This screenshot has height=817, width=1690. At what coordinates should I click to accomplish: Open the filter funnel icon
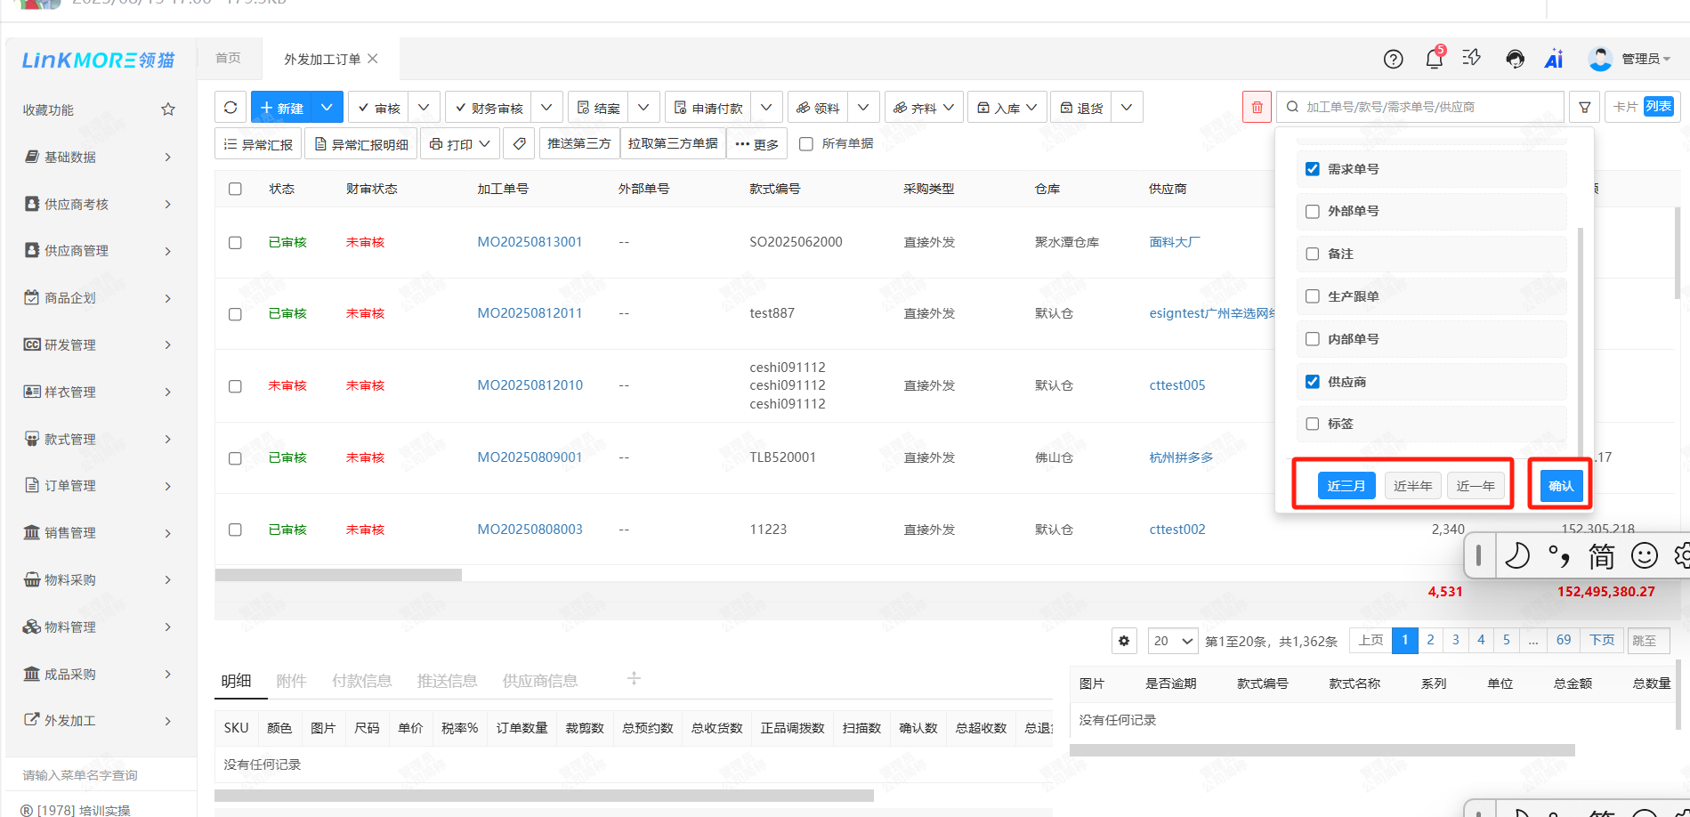pyautogui.click(x=1584, y=108)
